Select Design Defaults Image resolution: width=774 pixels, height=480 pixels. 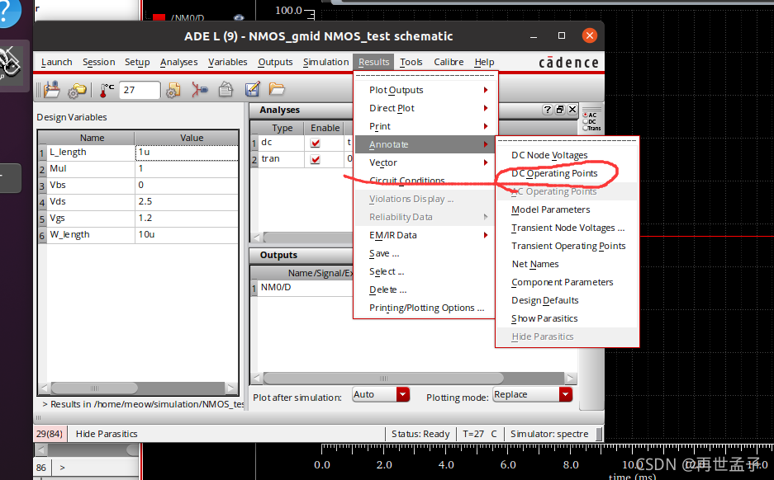567,300
